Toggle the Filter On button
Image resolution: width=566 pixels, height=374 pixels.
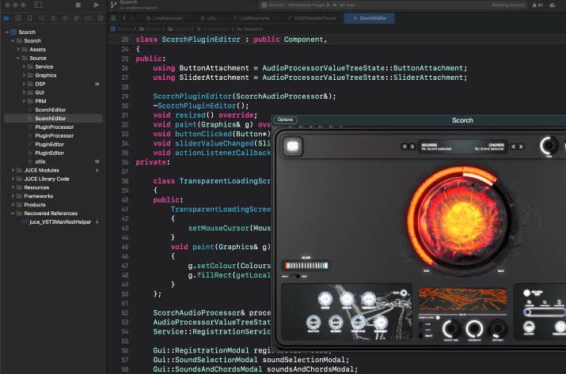528,294
